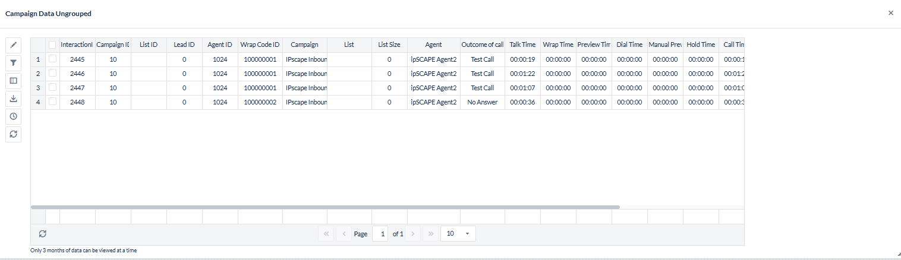Sort by List Size column header
The image size is (901, 260).
click(389, 45)
